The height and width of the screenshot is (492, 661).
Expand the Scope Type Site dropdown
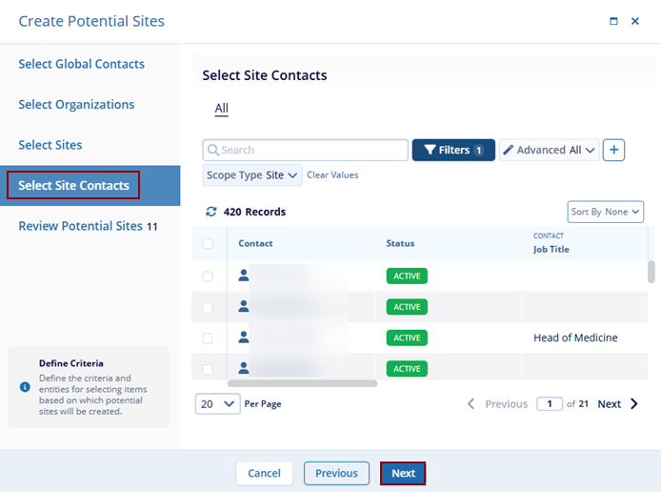[x=252, y=175]
